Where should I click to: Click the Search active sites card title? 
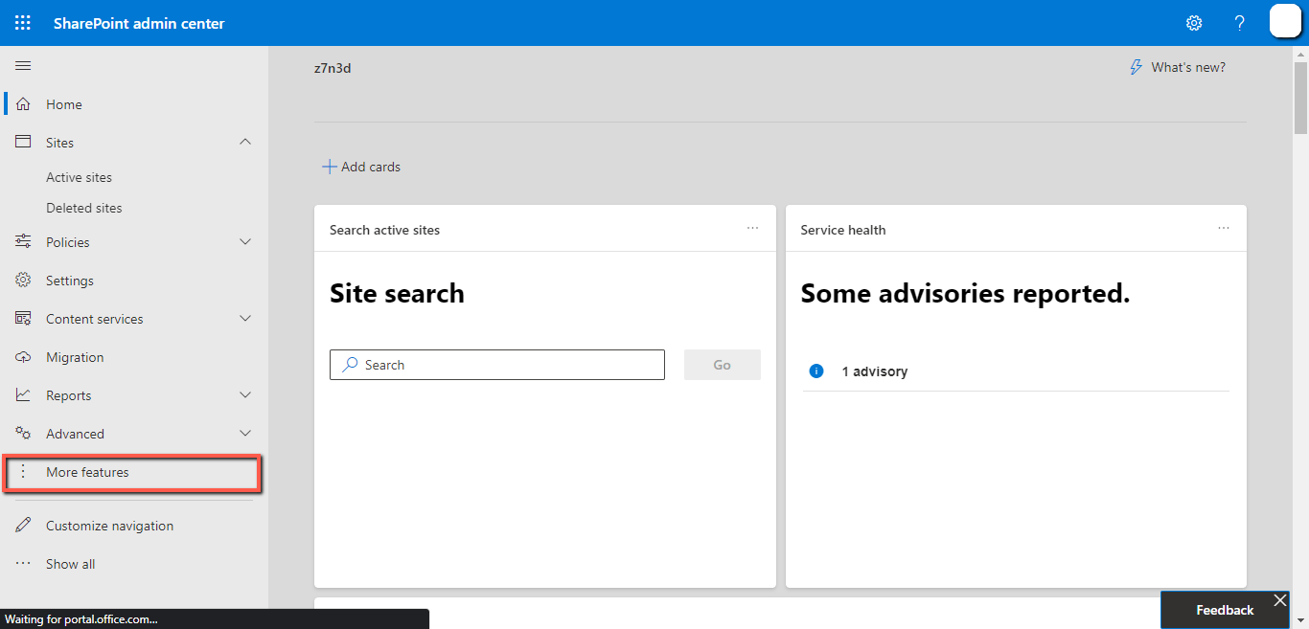[x=385, y=230]
